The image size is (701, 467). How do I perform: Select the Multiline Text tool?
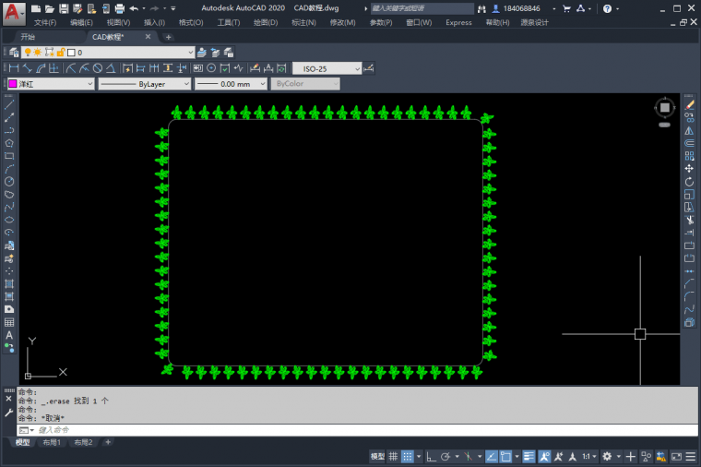pyautogui.click(x=9, y=336)
